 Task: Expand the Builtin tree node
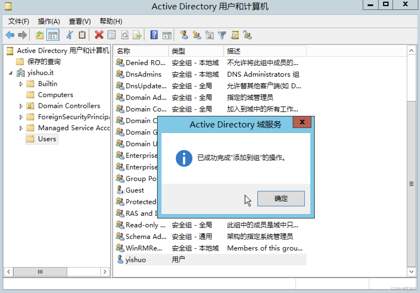pyautogui.click(x=21, y=84)
